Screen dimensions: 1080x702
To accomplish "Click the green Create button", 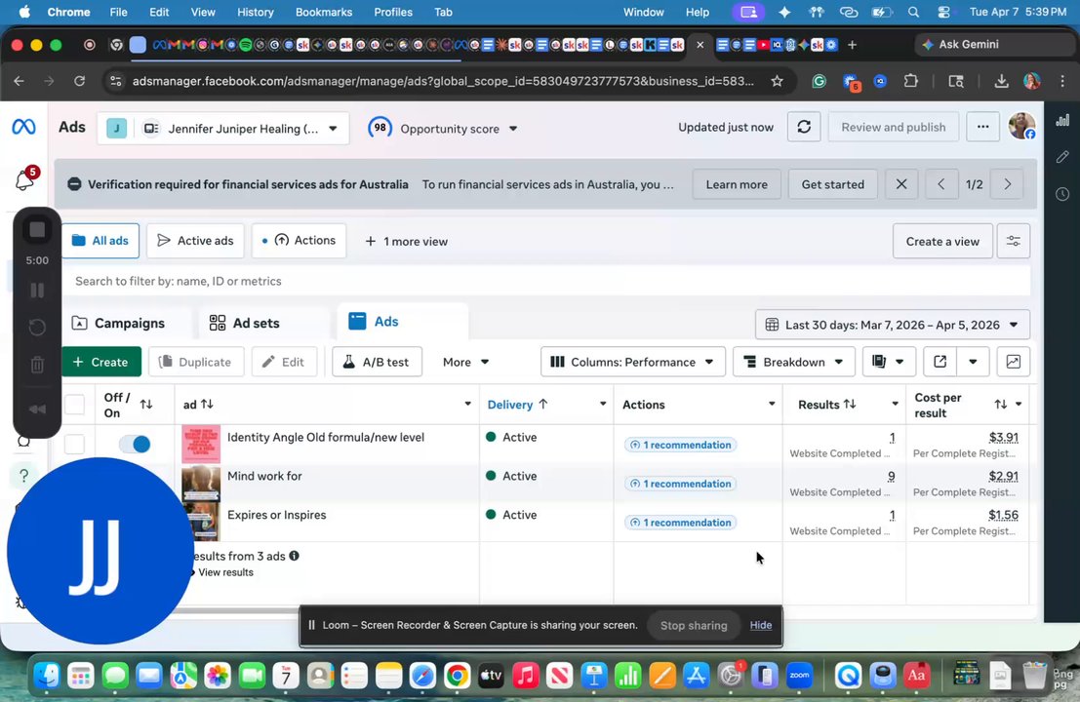I will [x=101, y=362].
